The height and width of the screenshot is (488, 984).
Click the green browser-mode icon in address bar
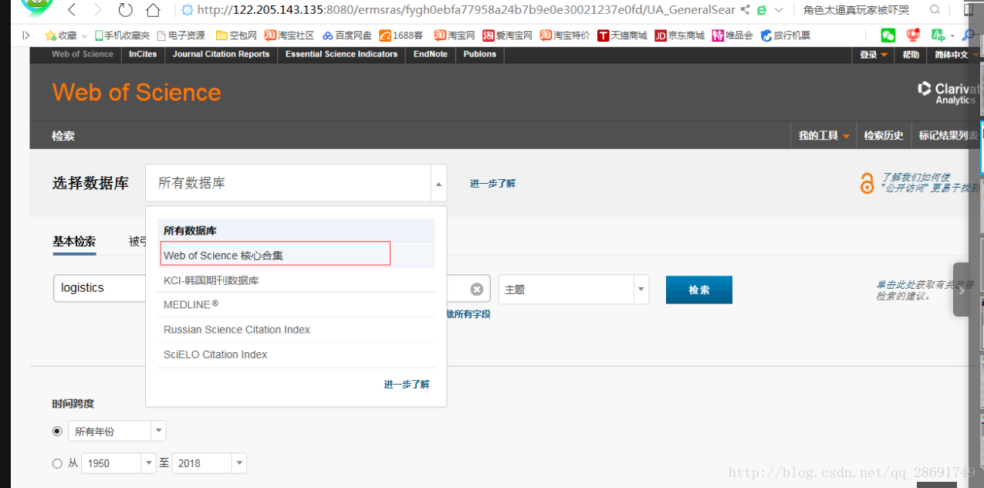coord(762,10)
